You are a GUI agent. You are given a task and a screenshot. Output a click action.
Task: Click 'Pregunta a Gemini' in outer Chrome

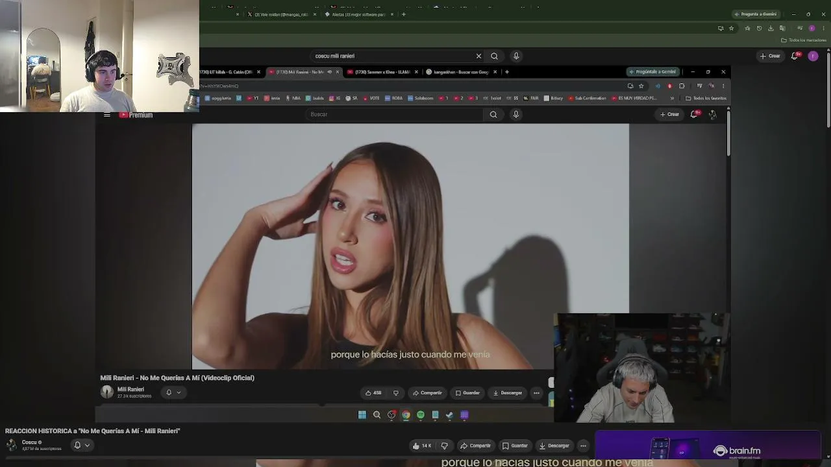[x=755, y=14]
